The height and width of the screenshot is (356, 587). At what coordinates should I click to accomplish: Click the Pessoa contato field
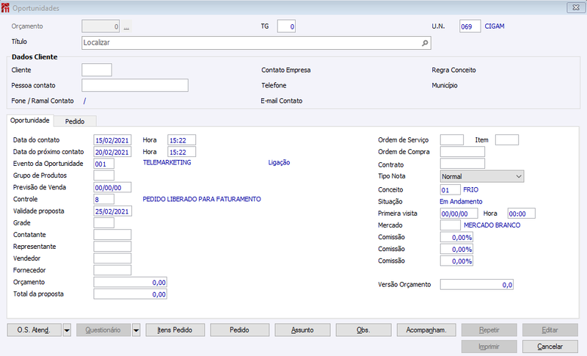click(135, 85)
